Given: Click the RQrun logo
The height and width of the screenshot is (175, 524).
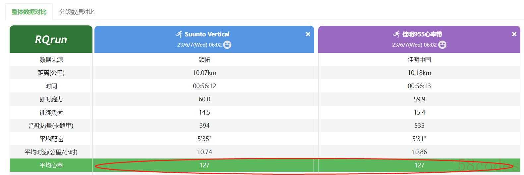Looking at the screenshot, I should 51,39.
